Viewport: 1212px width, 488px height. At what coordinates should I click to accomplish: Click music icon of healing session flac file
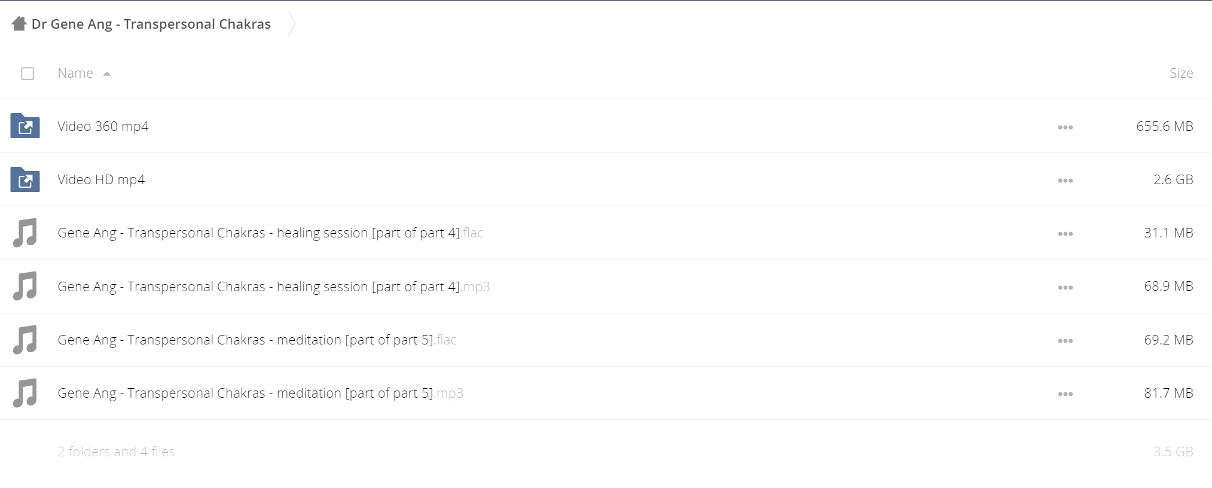coord(25,233)
